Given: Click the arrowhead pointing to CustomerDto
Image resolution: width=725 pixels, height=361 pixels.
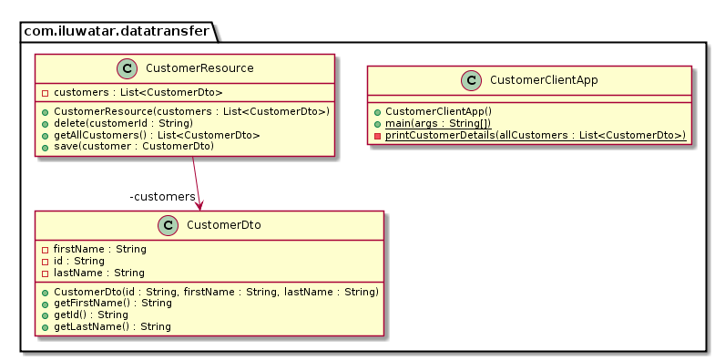Looking at the screenshot, I should coord(200,206).
